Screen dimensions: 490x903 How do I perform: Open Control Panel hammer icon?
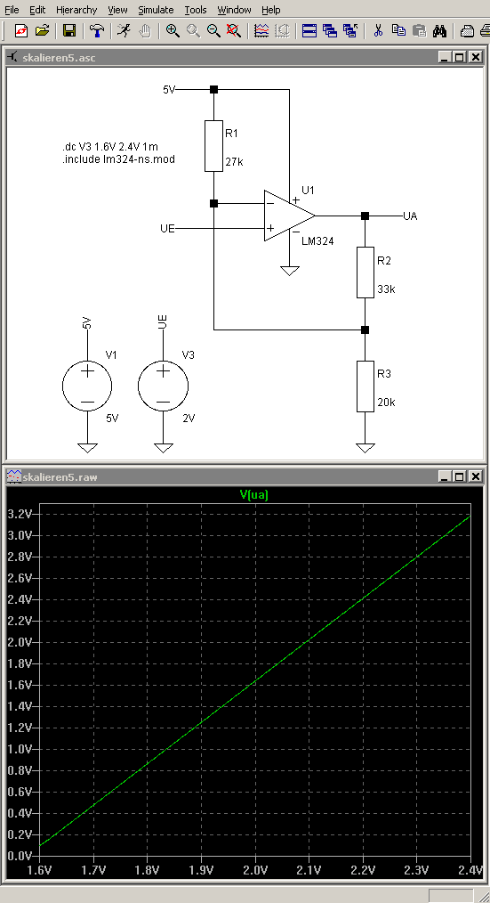(x=97, y=30)
